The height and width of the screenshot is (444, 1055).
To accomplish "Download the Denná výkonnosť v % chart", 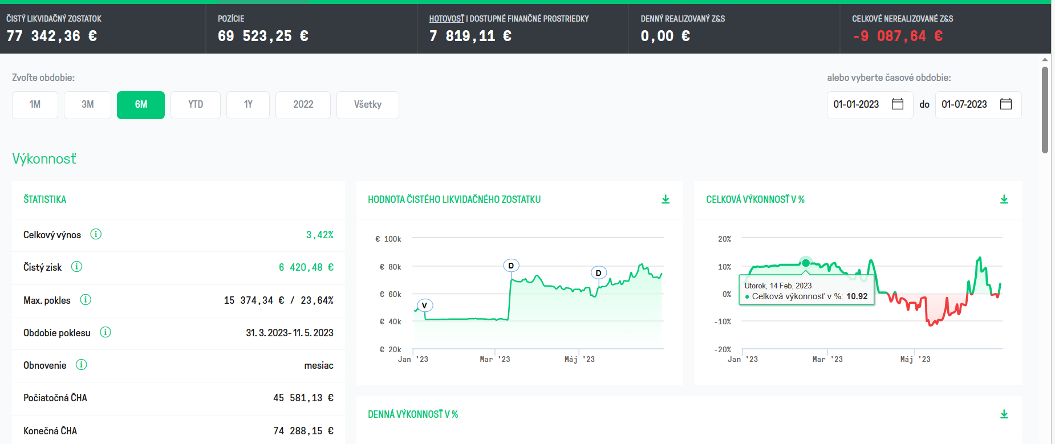I will coord(1004,414).
